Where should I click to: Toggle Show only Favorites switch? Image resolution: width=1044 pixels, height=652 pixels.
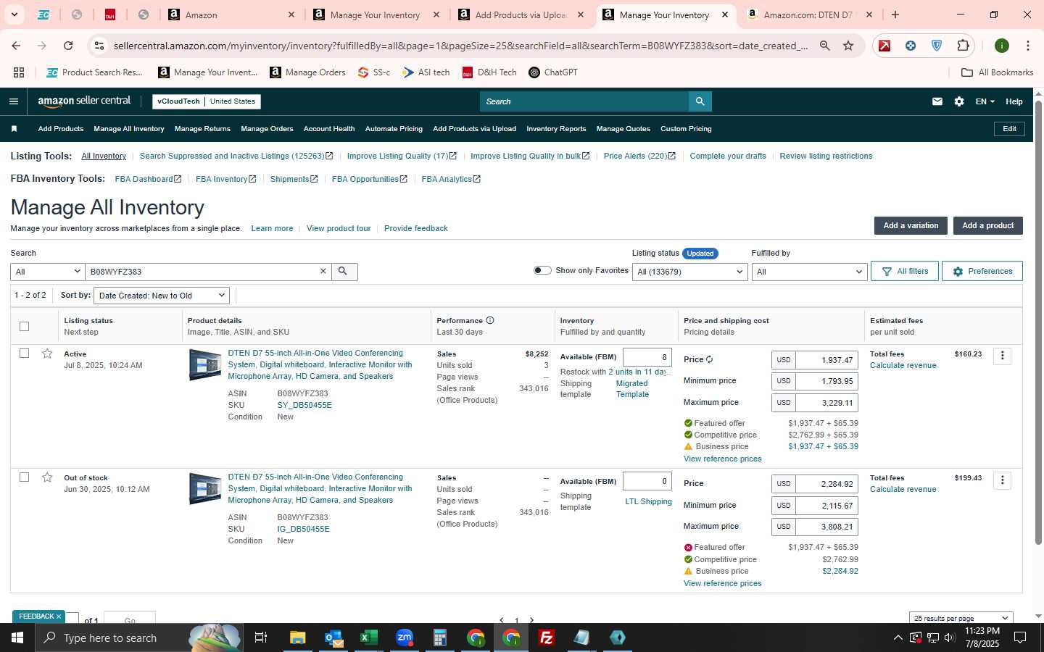[x=542, y=270]
